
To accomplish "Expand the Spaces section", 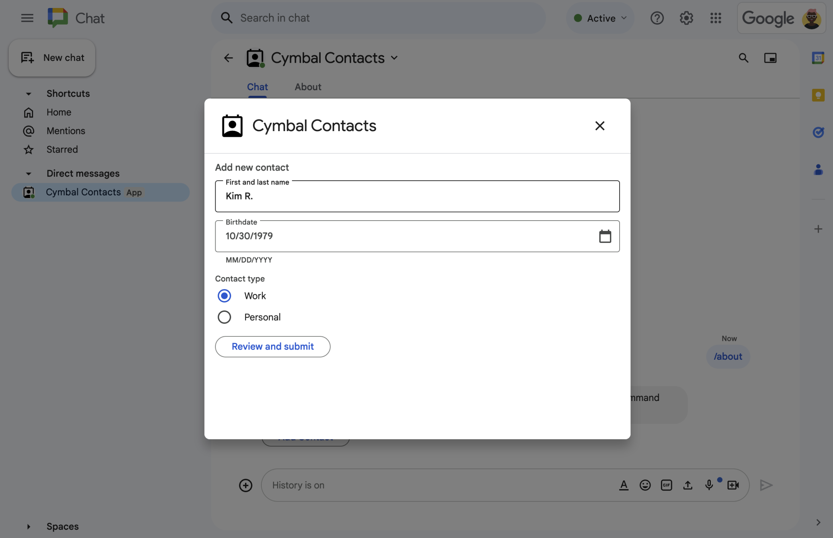I will [28, 526].
